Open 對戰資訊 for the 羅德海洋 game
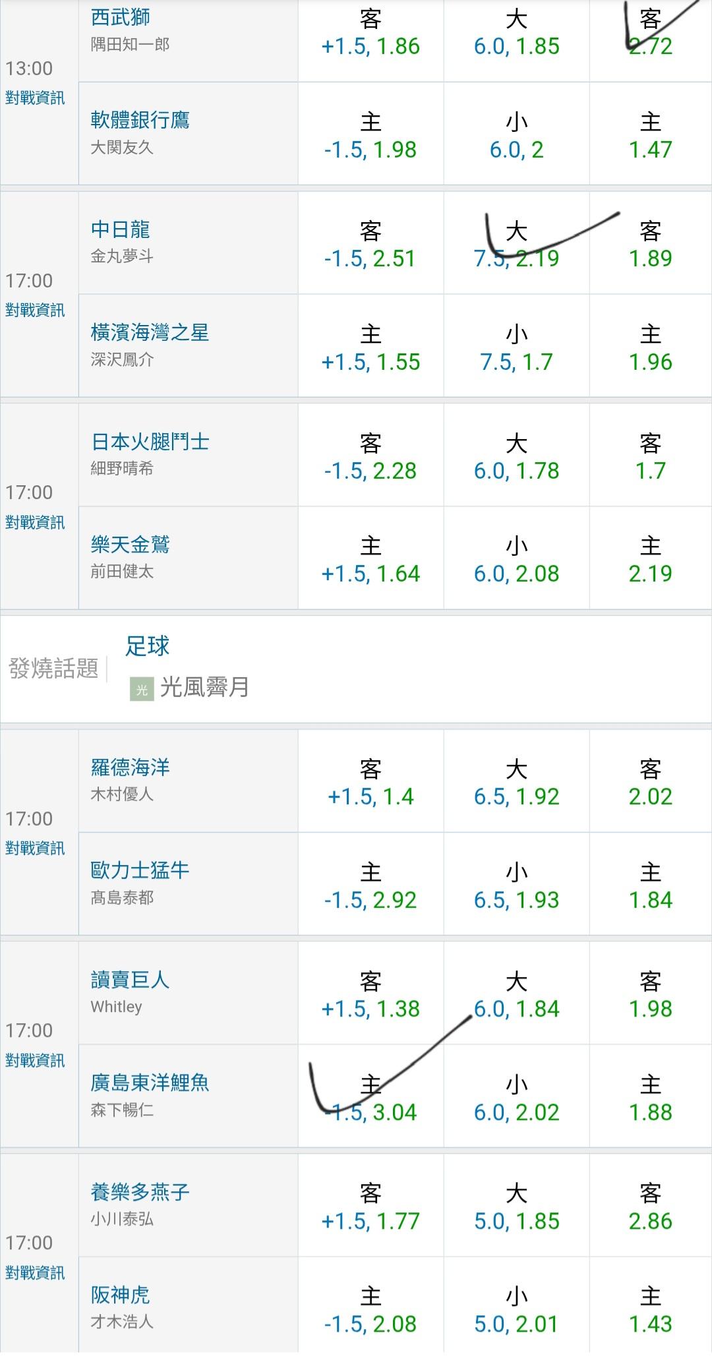The width and height of the screenshot is (712, 1366). [36, 848]
